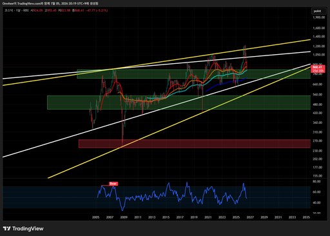
Task: Click the 177.00 price scale label
Action: (318, 167)
